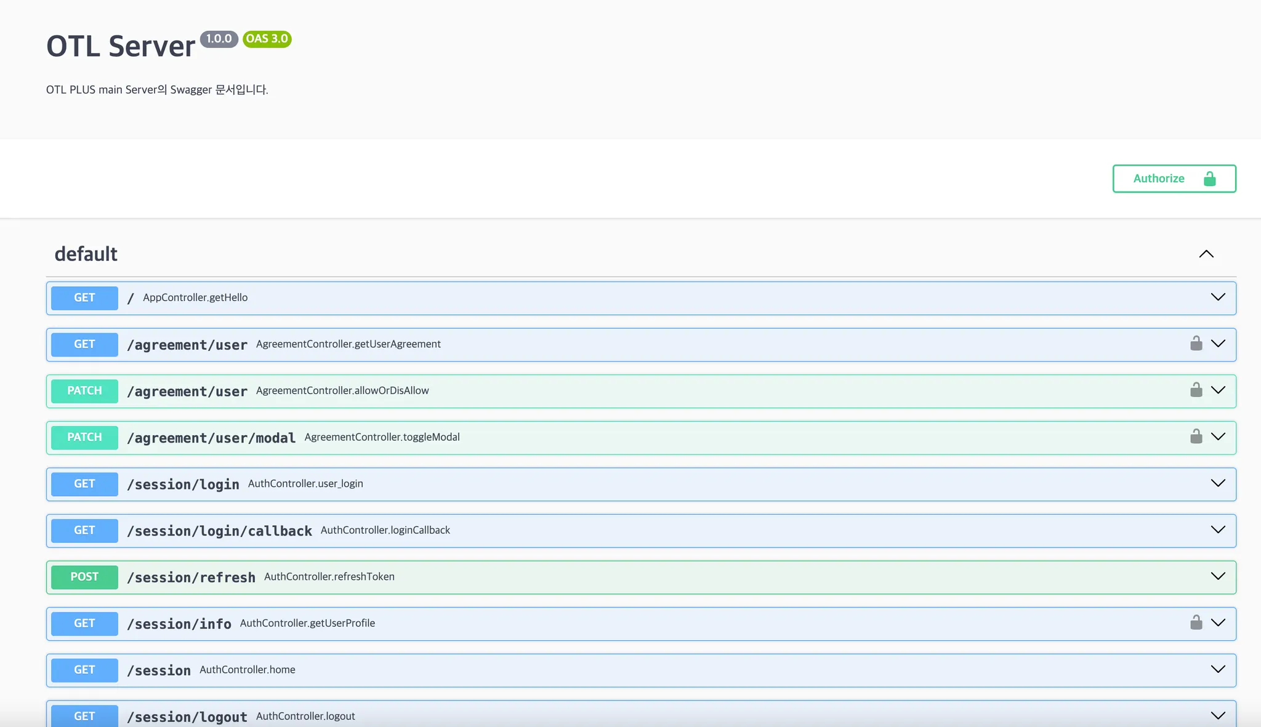The width and height of the screenshot is (1261, 727).
Task: Open the GET /session AuthController.home row
Action: [x=247, y=670]
